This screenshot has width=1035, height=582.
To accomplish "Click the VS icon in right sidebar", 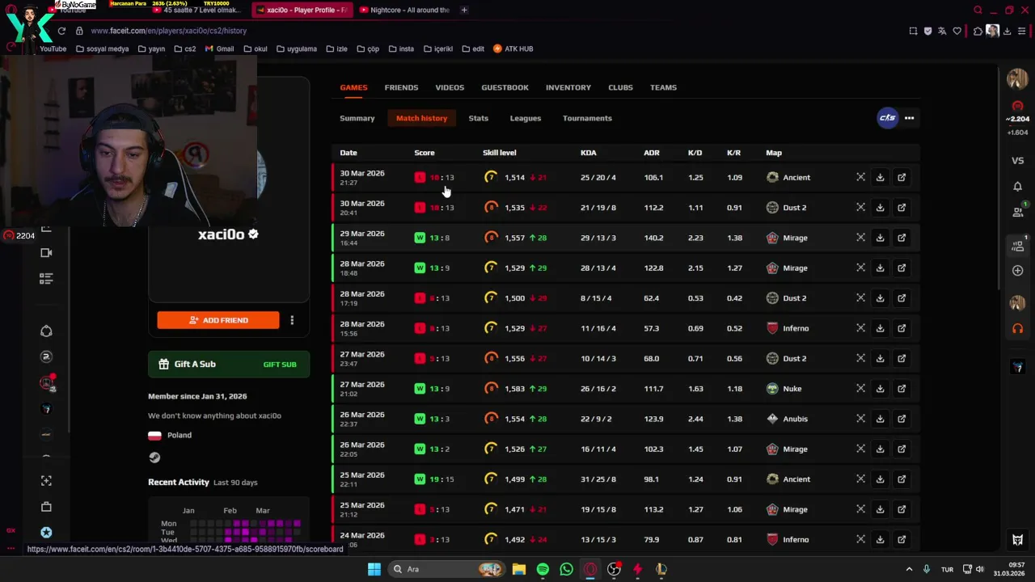I will pos(1017,161).
